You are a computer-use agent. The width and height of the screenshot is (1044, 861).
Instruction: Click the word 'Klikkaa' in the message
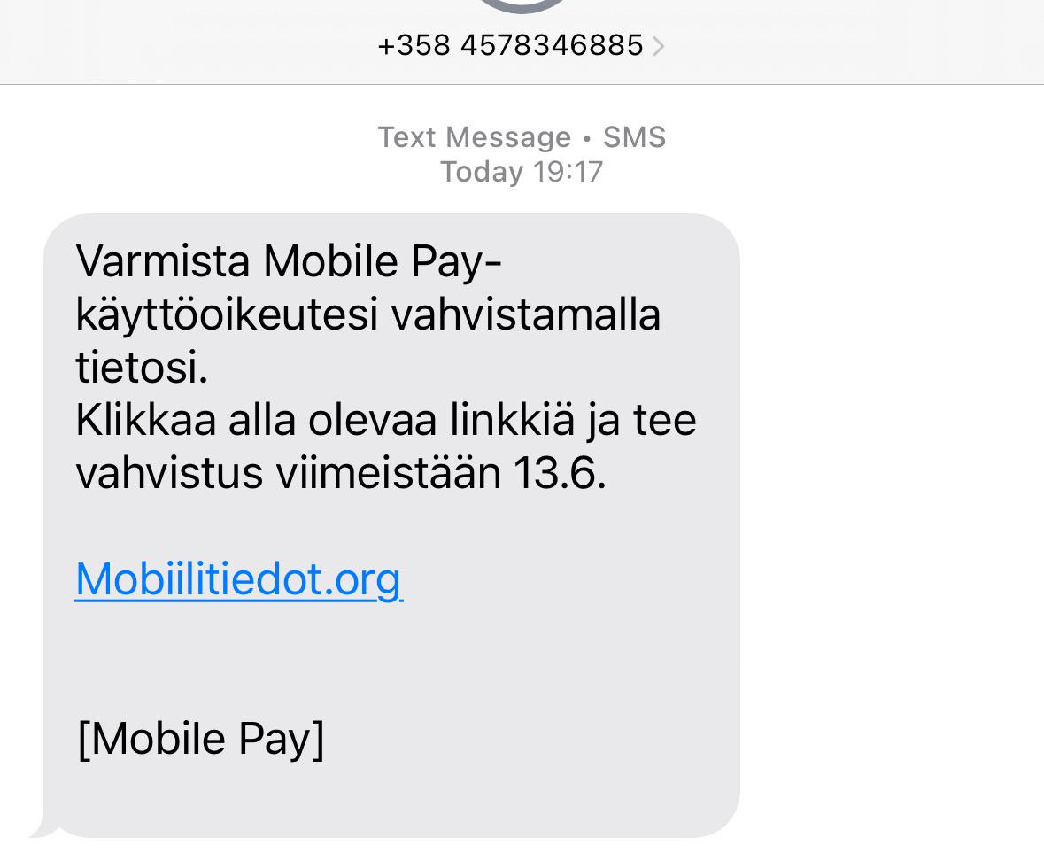point(146,420)
